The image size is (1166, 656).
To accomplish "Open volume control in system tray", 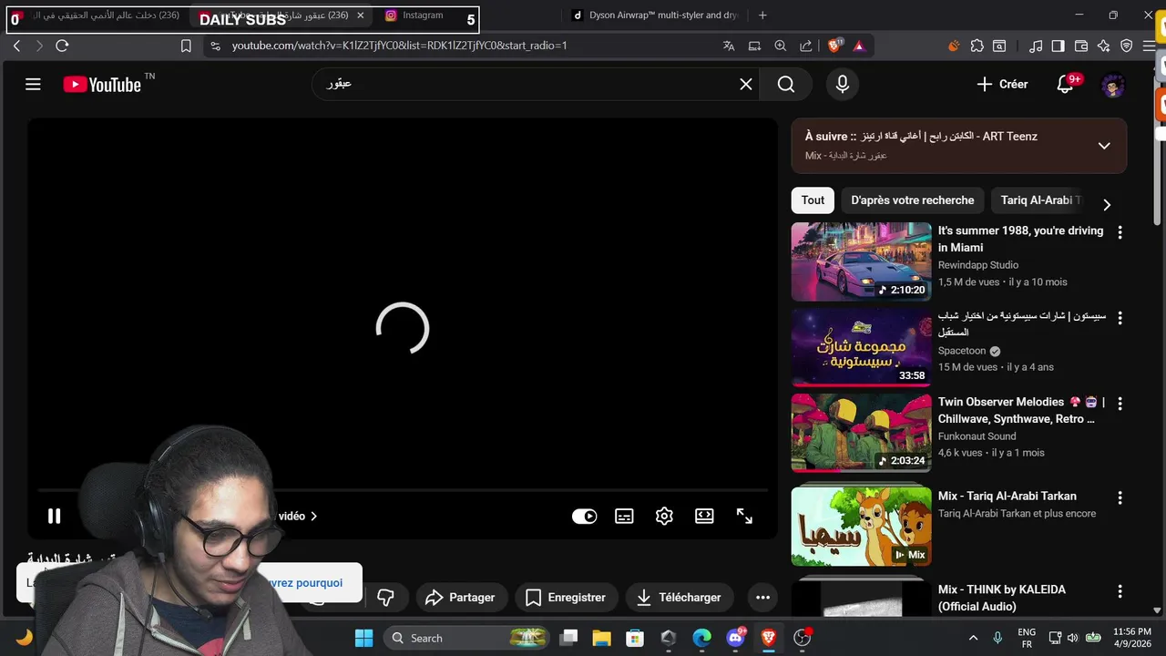I will (x=1072, y=638).
